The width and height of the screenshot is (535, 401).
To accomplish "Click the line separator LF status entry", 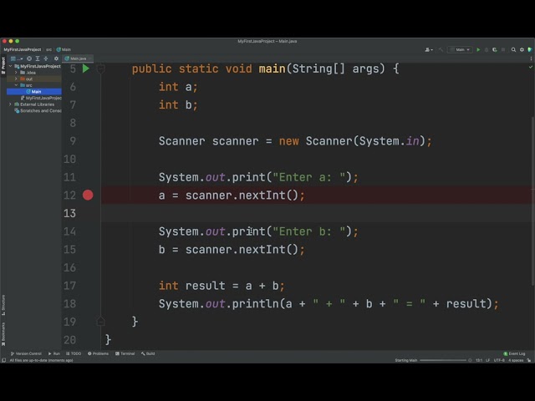I will [487, 360].
